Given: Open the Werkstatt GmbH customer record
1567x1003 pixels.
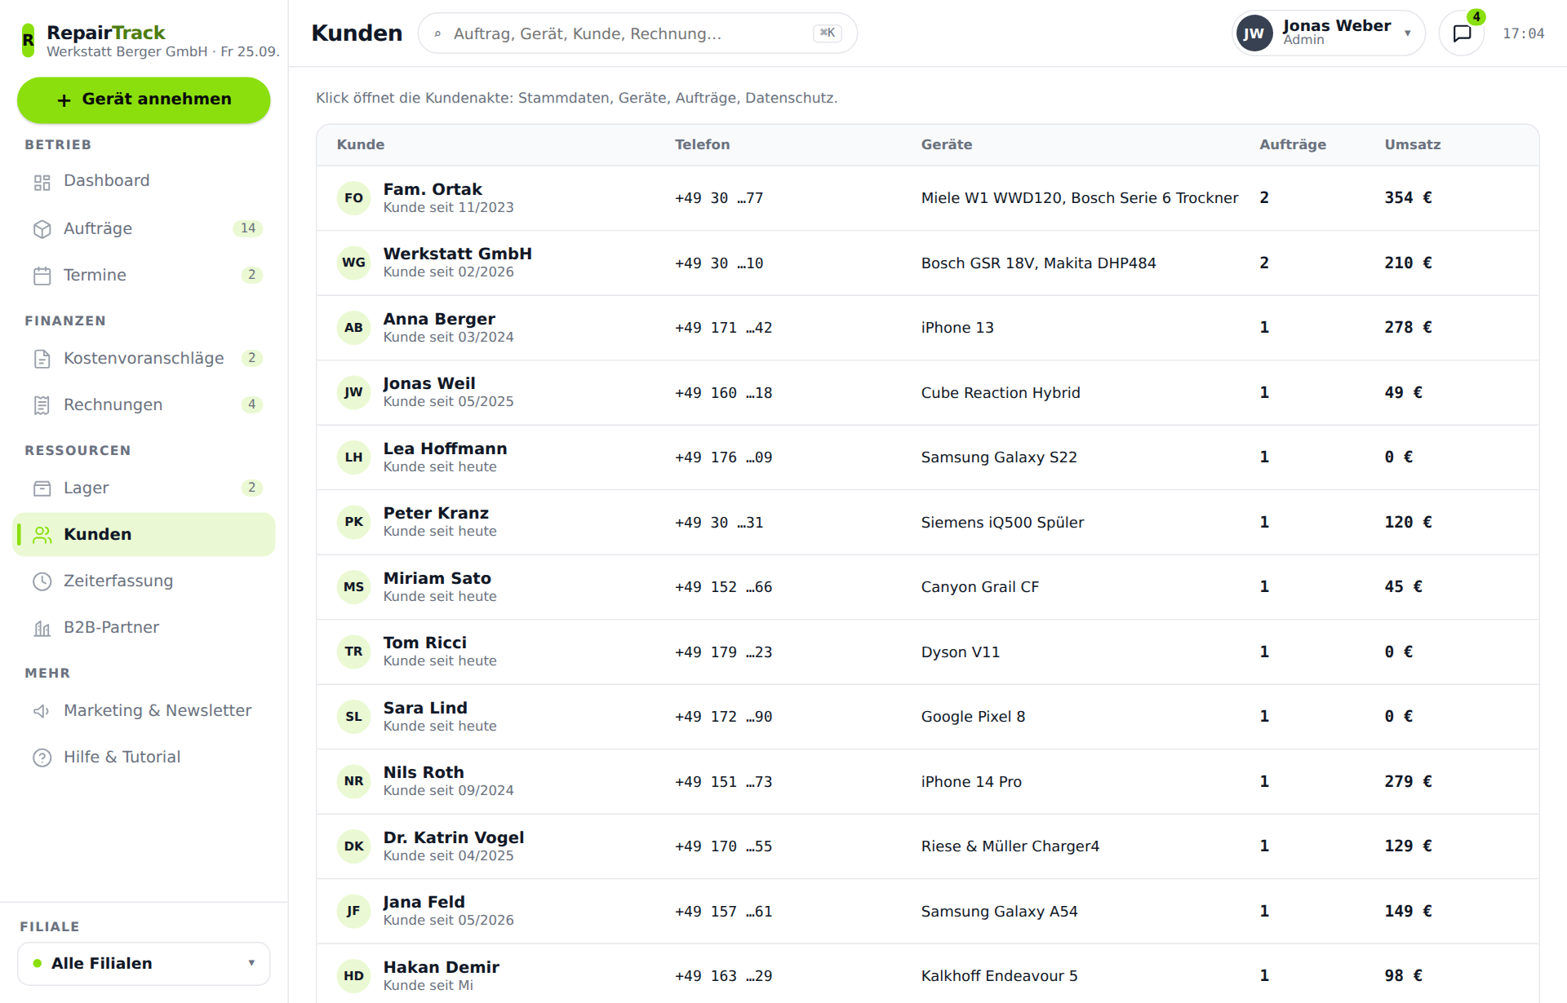Looking at the screenshot, I should click(927, 263).
